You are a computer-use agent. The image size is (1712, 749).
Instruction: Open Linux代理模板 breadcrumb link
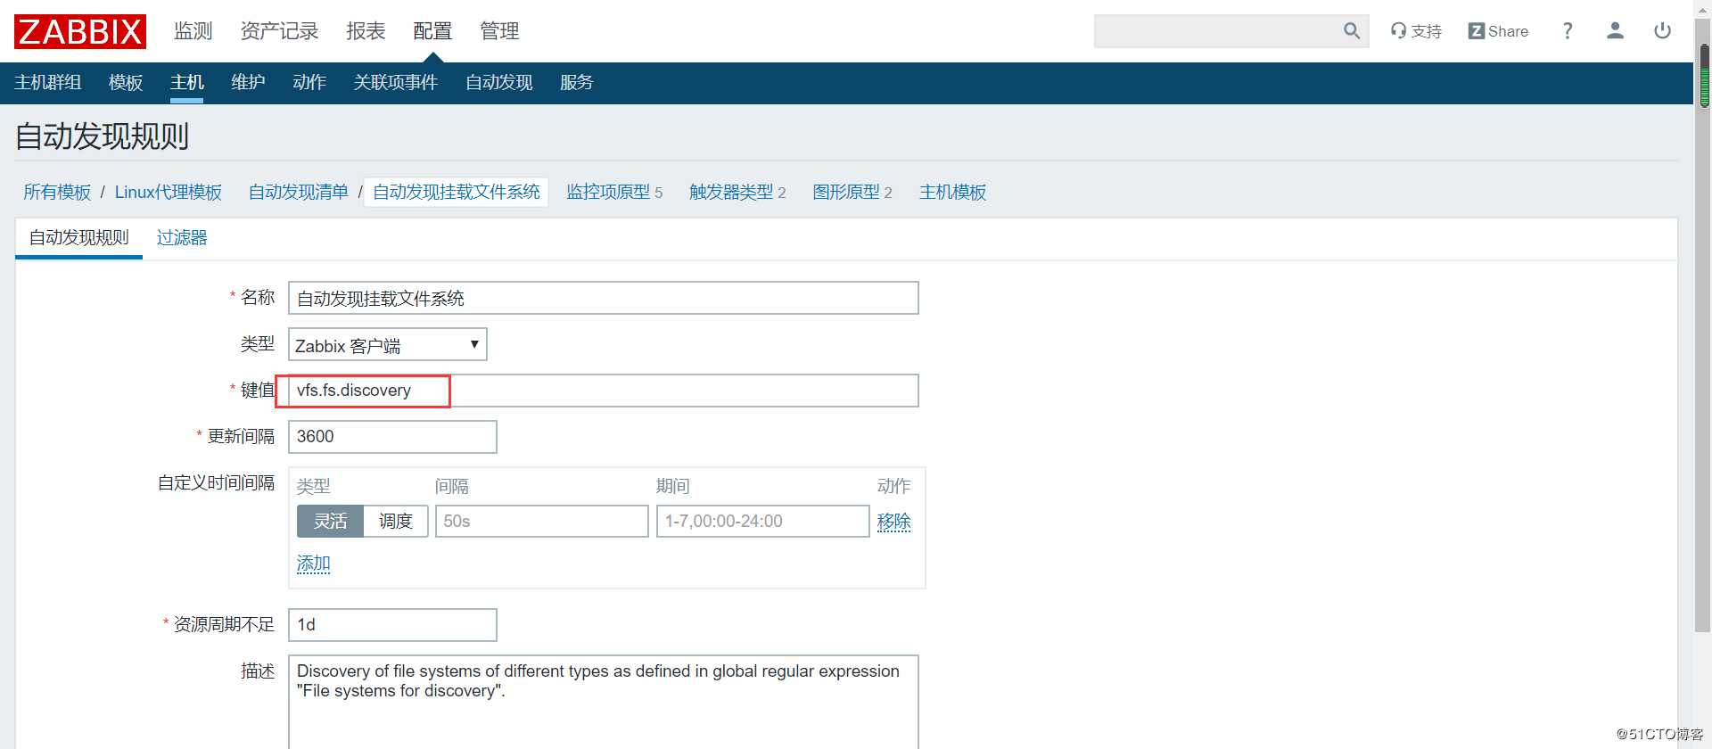pos(169,193)
